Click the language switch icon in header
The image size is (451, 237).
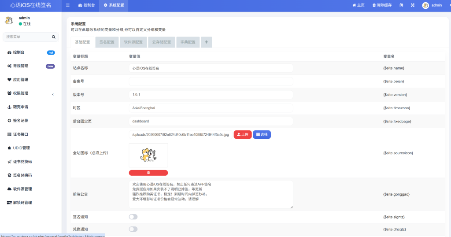coord(401,5)
